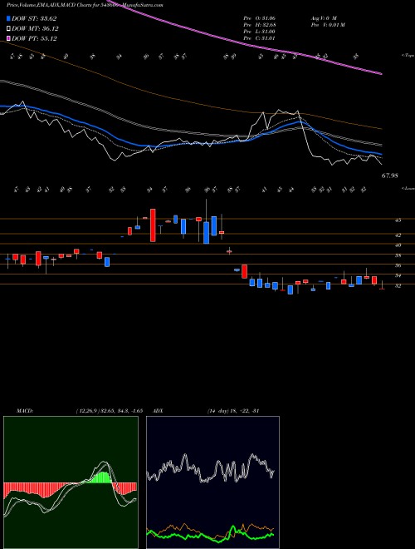Click the Pre O: 31.06 value

click(261, 17)
